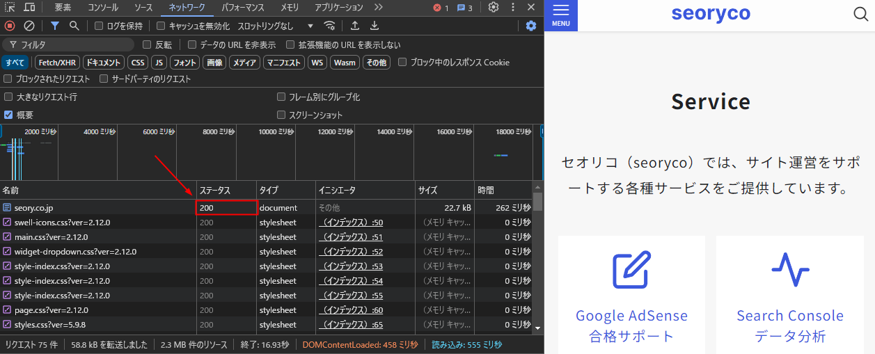Clear the network log

tap(29, 26)
